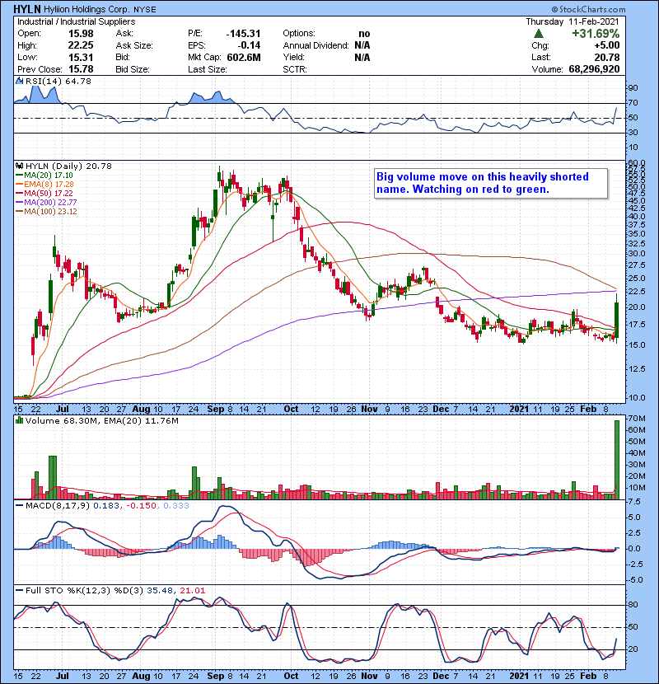Click the Industrial / Industrial Suppliers sector label
This screenshot has height=684, width=659.
77,21
